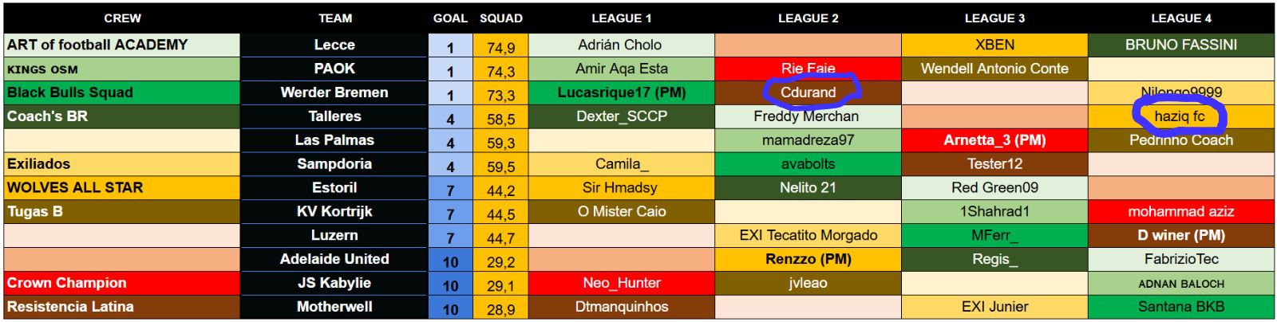Select the CREW column header
The image size is (1277, 322).
point(122,18)
